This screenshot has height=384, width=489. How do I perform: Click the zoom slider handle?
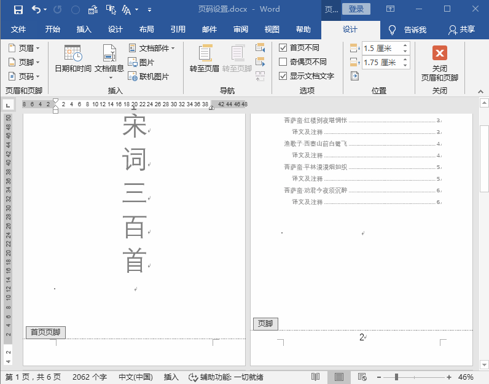click(396, 377)
